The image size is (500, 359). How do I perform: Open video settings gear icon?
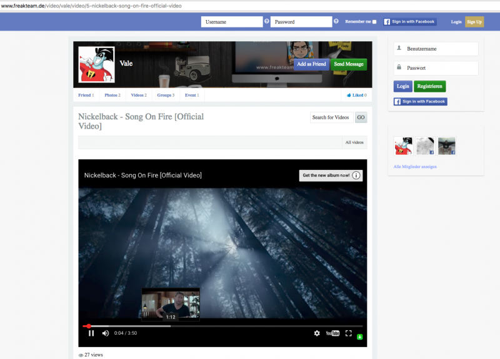point(317,333)
